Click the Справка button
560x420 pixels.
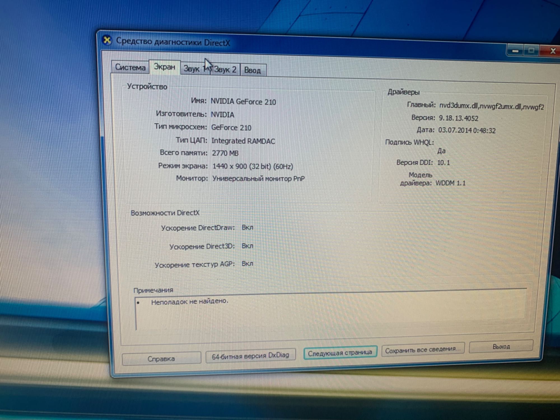(161, 359)
